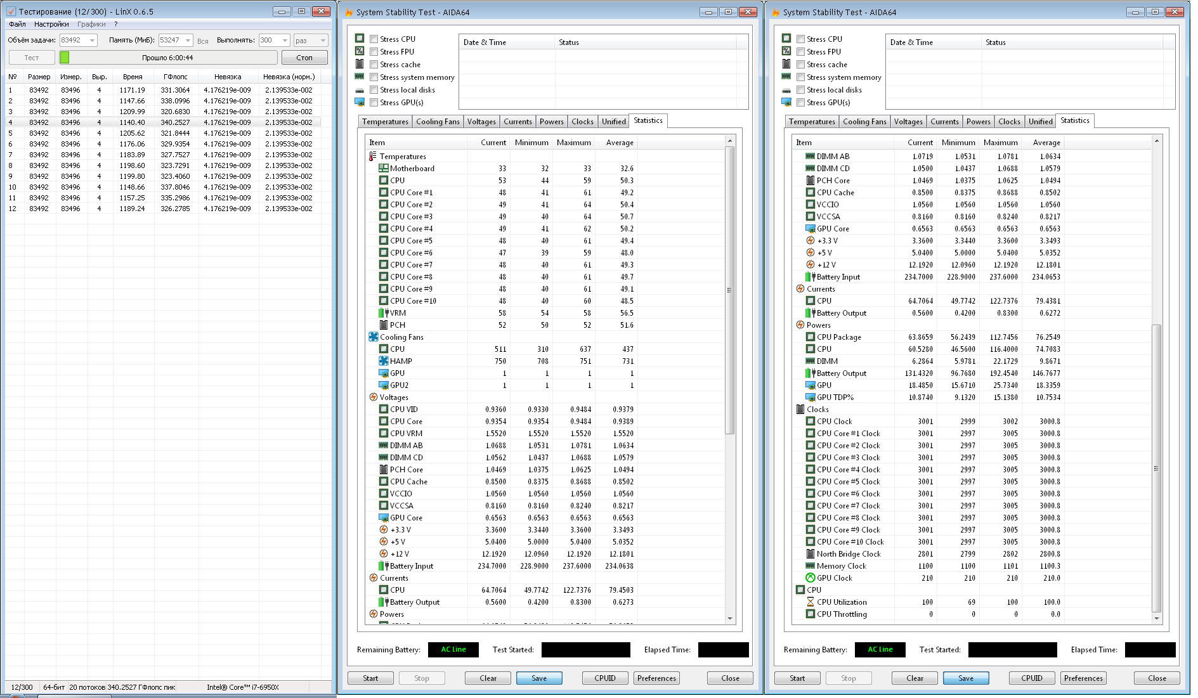Click Clear in the right AIDA64 window
Viewport: 1198px width, 698px height.
click(x=915, y=678)
